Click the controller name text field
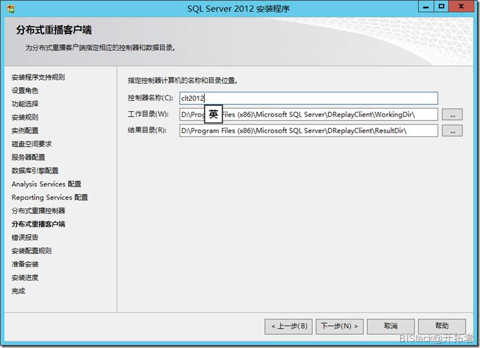The width and height of the screenshot is (480, 348). coord(309,98)
